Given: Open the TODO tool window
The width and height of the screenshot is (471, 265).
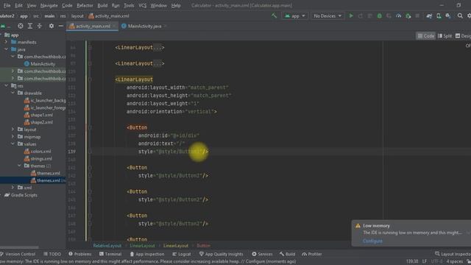Looking at the screenshot, I should point(52,254).
